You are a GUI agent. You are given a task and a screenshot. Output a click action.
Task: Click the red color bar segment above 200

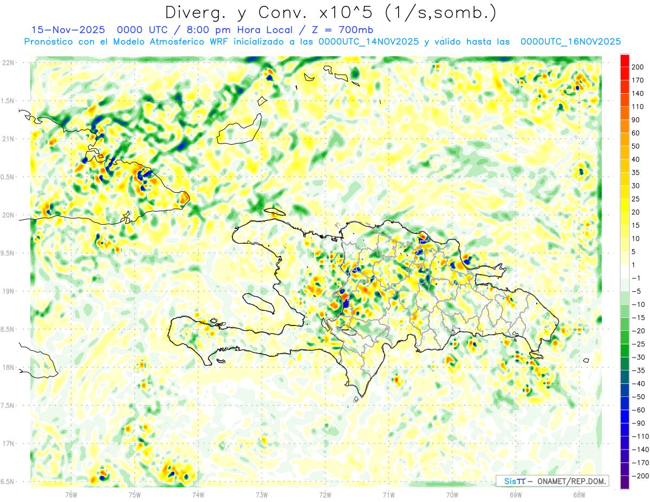tap(625, 61)
